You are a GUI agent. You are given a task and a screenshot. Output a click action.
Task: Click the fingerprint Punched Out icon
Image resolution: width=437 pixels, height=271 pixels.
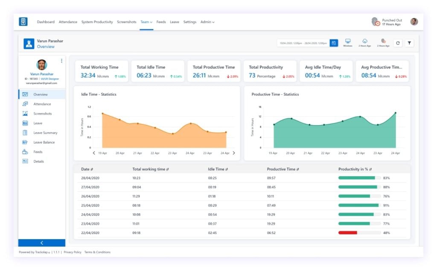pyautogui.click(x=376, y=21)
